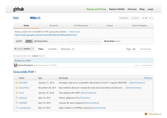
Task: Open the Pull Requests tab
Action: 83,26
